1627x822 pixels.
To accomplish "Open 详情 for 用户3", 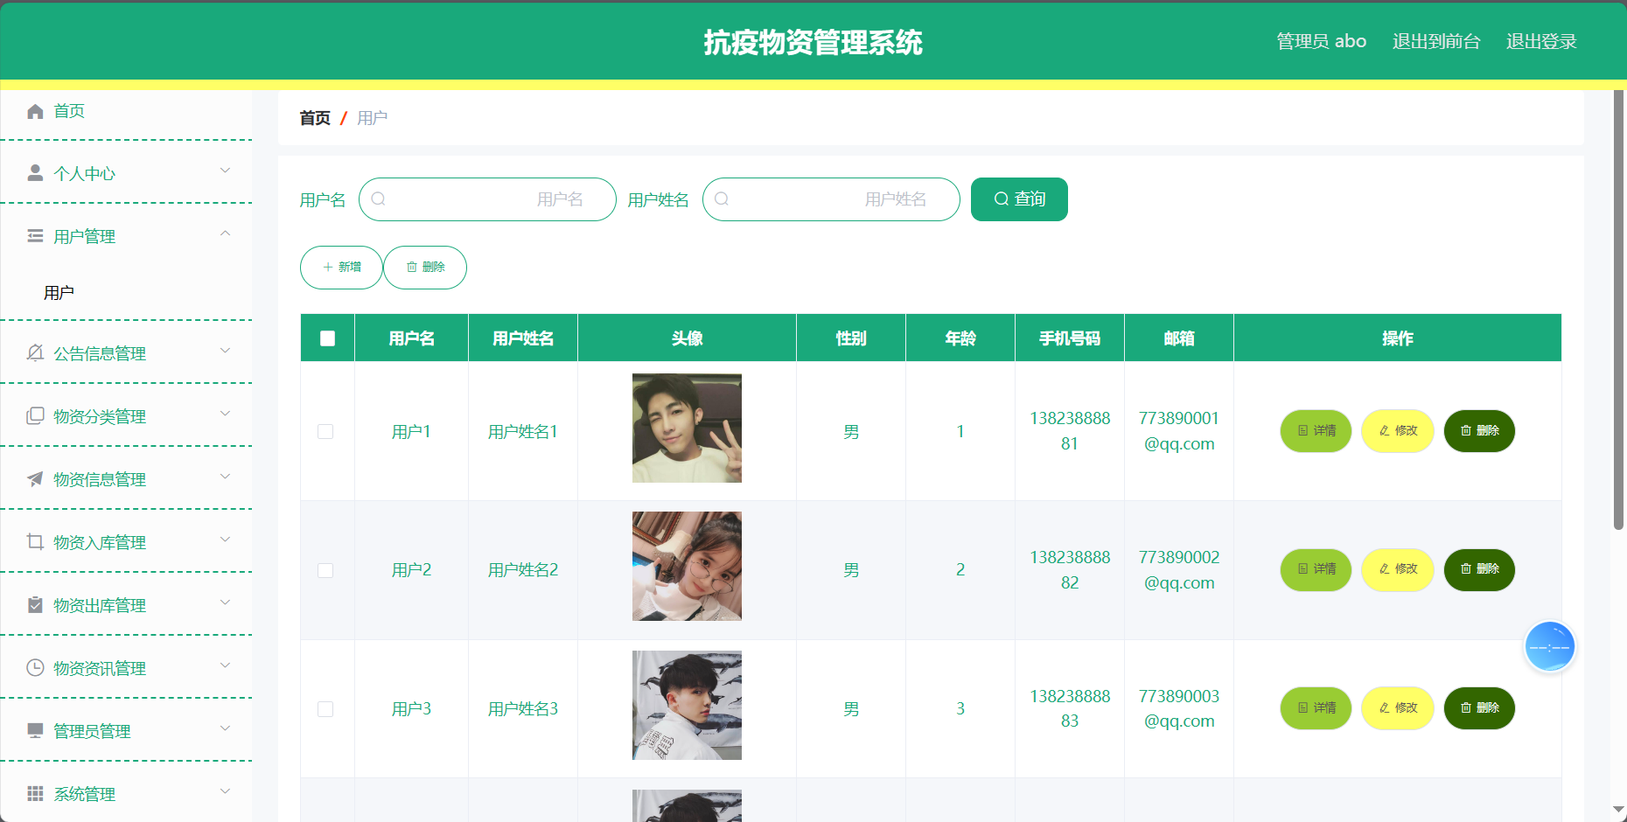I will (1316, 708).
